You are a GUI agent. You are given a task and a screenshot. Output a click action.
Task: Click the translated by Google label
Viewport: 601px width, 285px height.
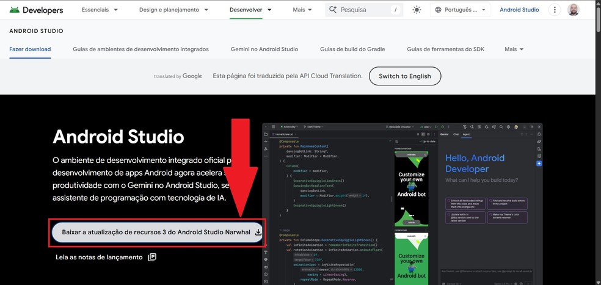pos(178,76)
